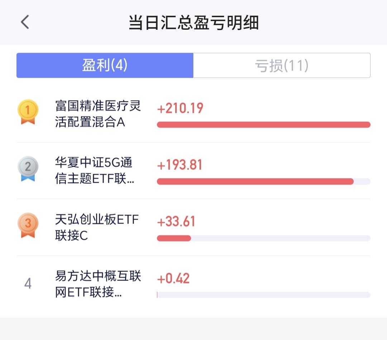Image resolution: width=387 pixels, height=340 pixels.
Task: Click the rank number 4 label
Action: (x=28, y=284)
